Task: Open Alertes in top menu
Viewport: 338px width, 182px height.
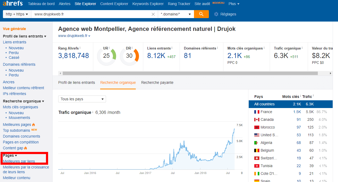Action: [x=65, y=4]
